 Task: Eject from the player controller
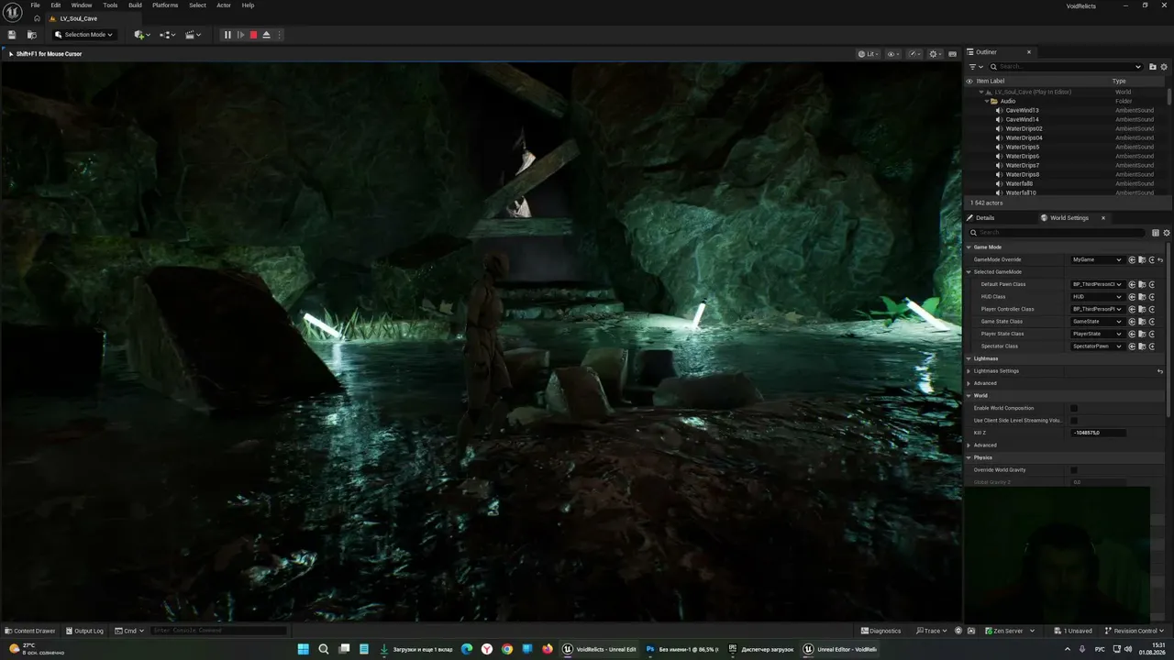pyautogui.click(x=267, y=35)
